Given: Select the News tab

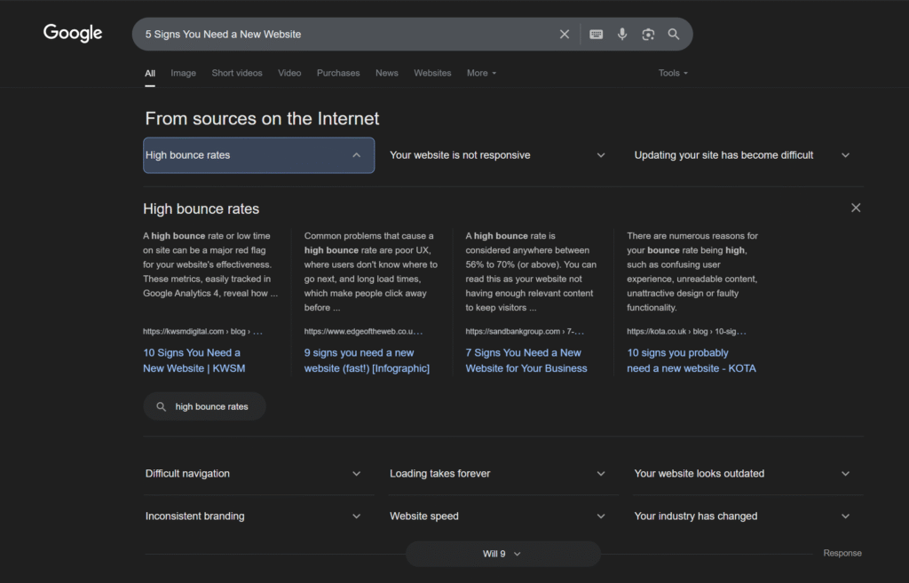Looking at the screenshot, I should click(x=387, y=73).
